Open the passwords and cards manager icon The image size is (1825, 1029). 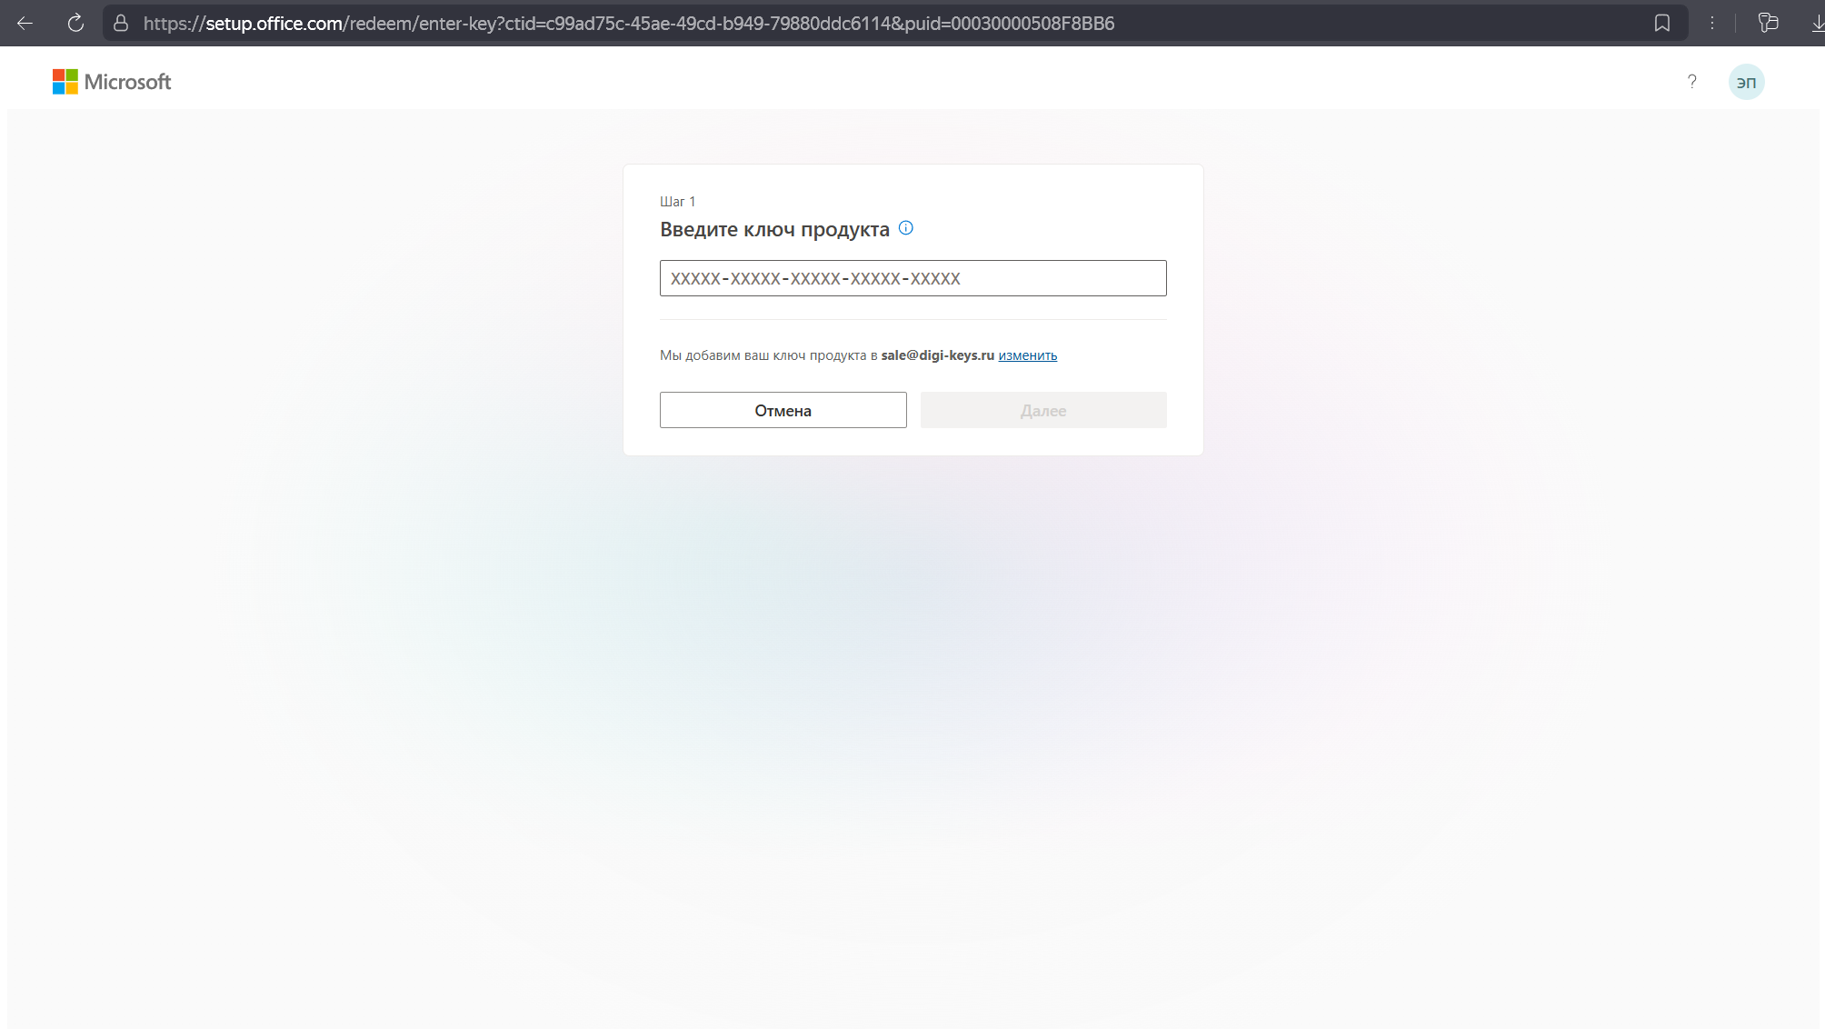tap(1768, 24)
